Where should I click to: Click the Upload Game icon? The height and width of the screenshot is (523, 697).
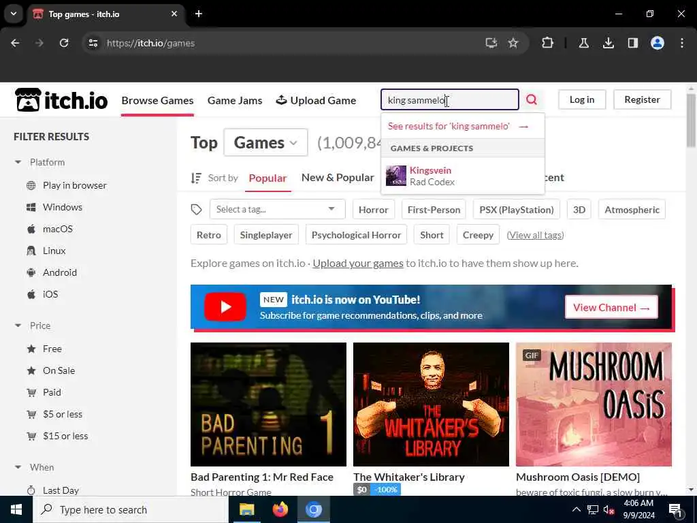pos(281,100)
